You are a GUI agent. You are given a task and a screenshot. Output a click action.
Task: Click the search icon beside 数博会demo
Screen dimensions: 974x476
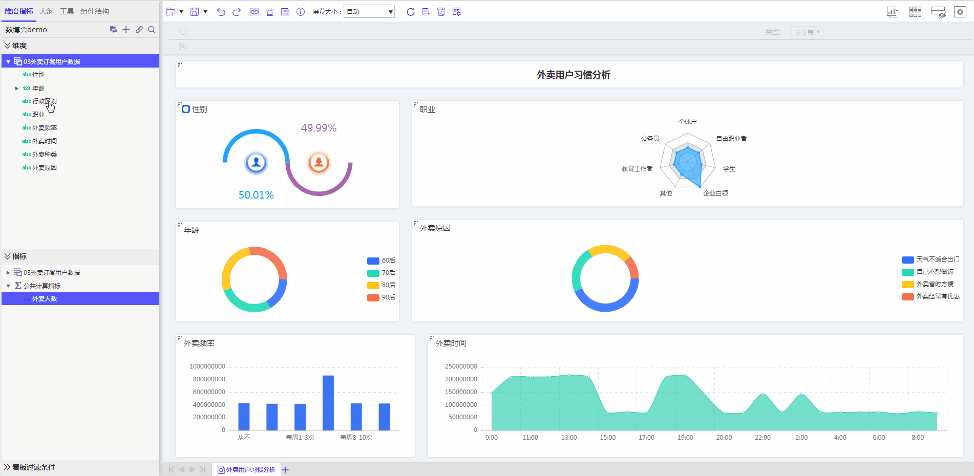click(x=152, y=30)
